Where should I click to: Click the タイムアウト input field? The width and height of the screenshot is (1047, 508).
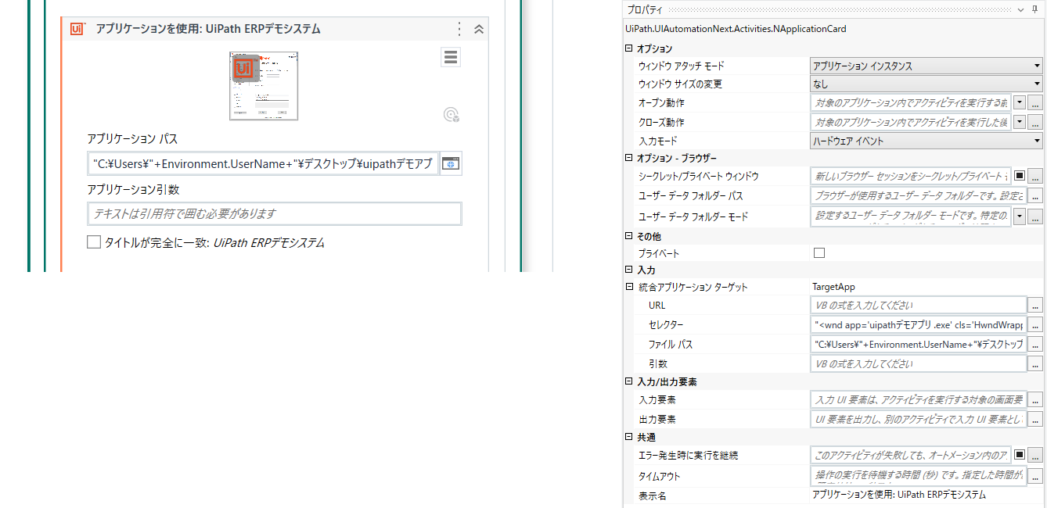[918, 476]
